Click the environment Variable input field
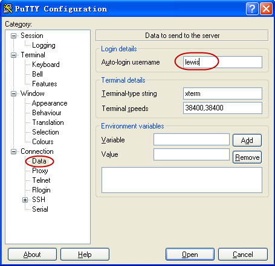 [192, 139]
